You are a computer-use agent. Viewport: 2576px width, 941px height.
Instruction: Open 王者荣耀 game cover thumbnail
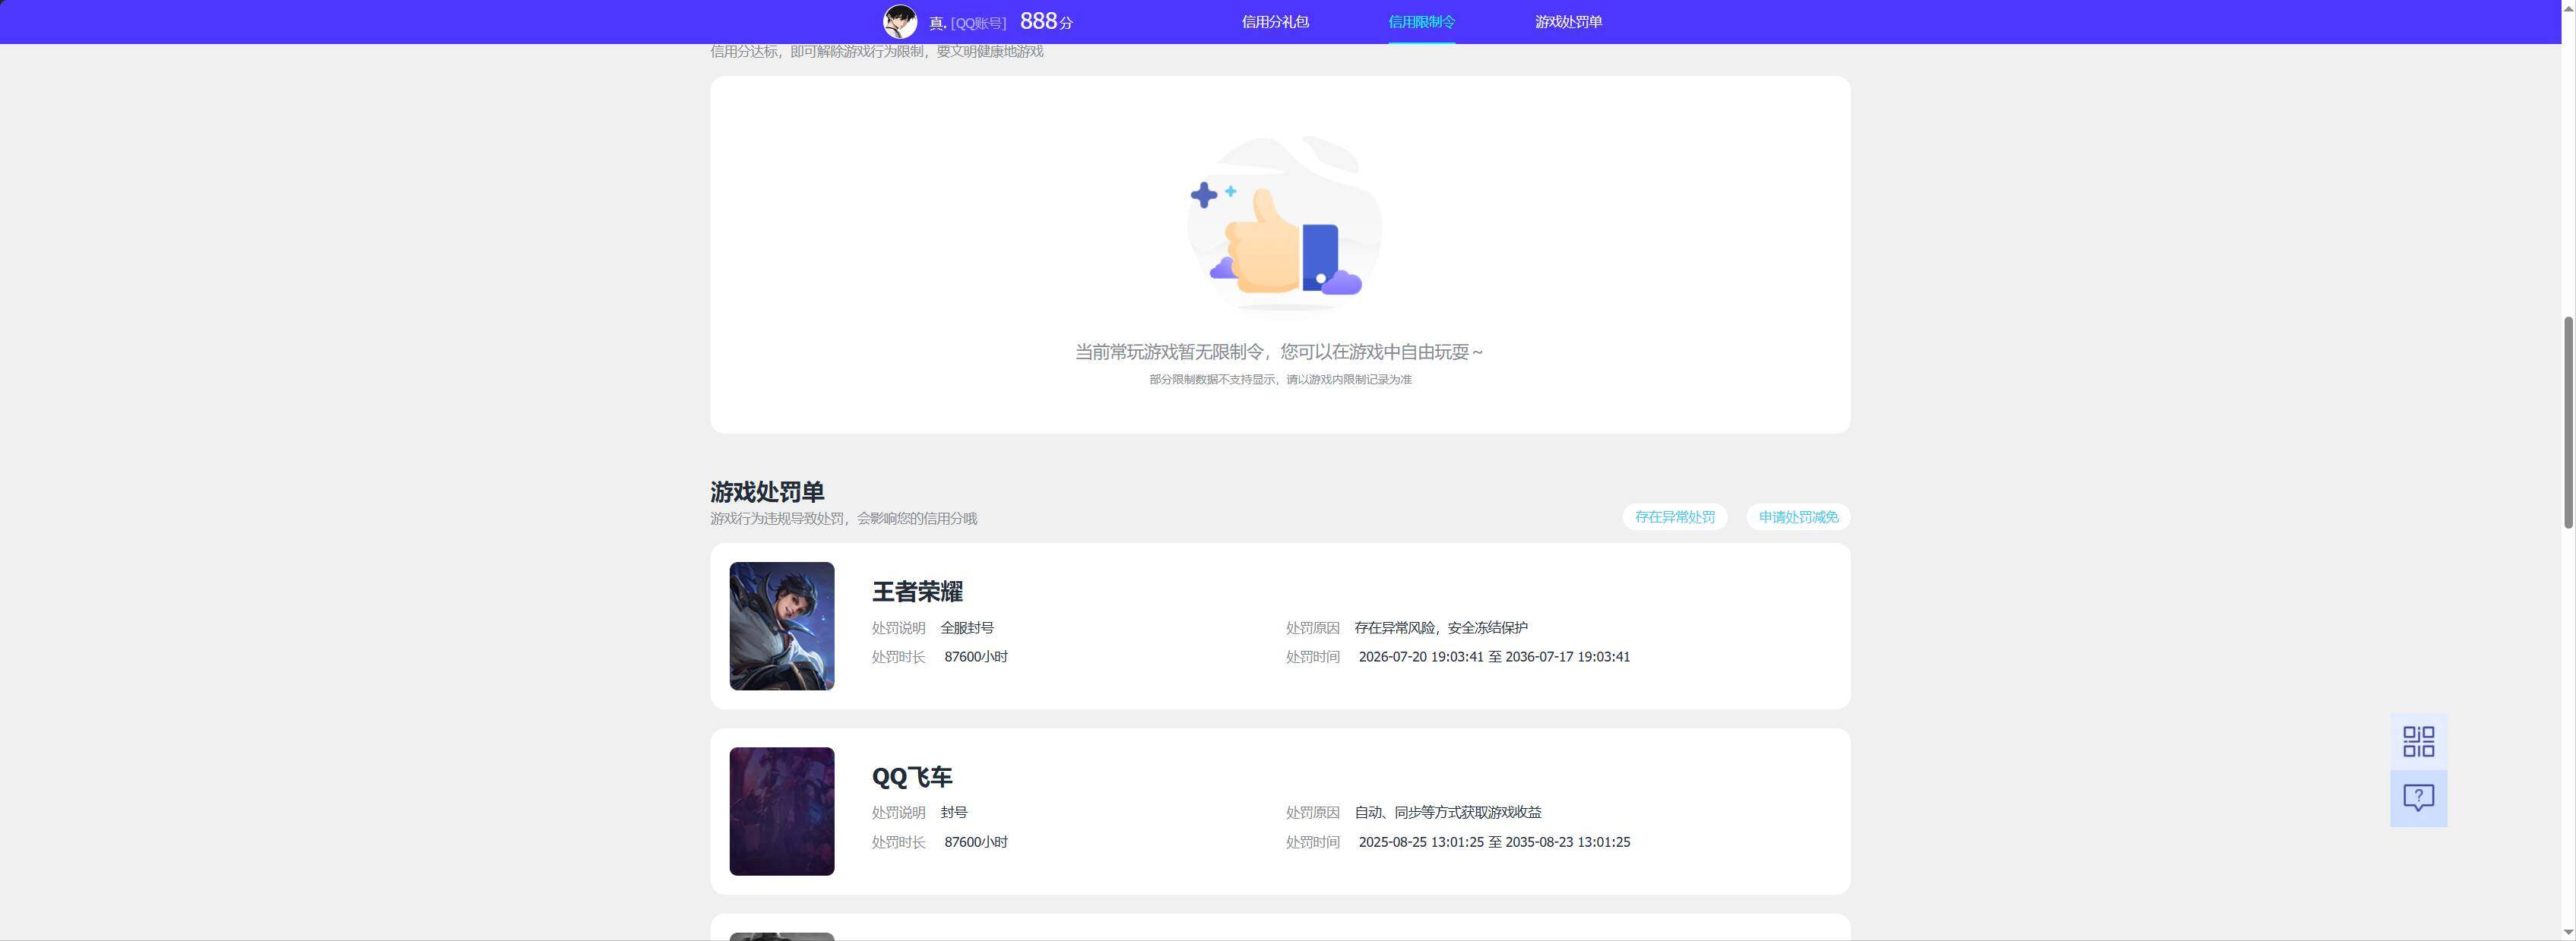click(x=781, y=625)
